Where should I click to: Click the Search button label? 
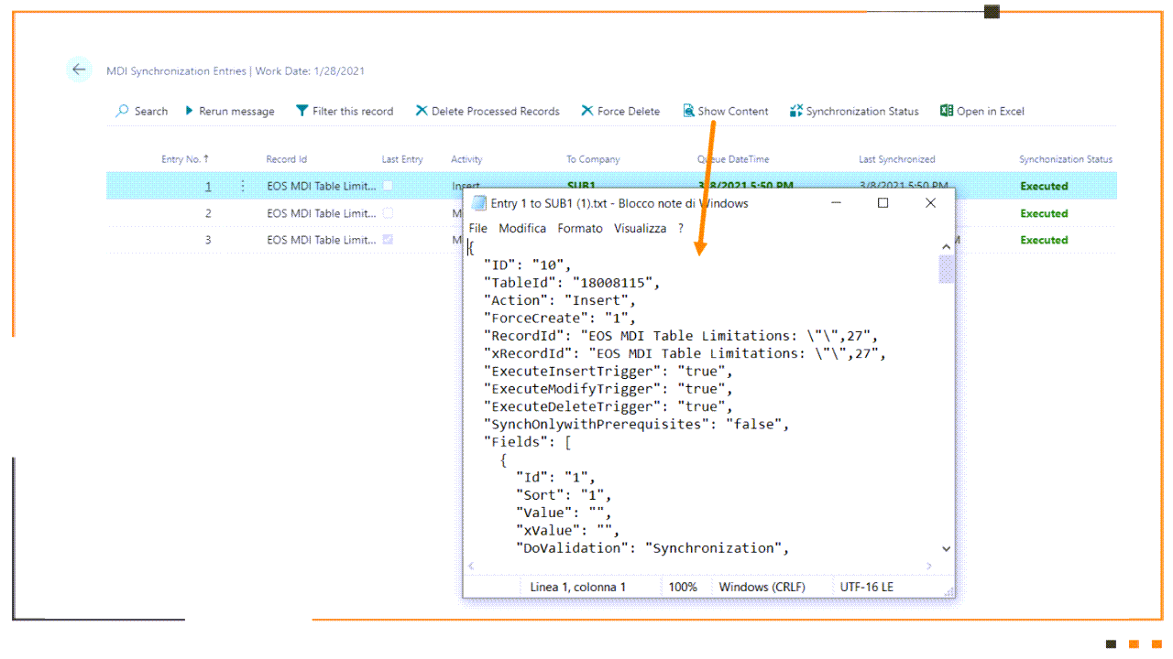pos(151,112)
